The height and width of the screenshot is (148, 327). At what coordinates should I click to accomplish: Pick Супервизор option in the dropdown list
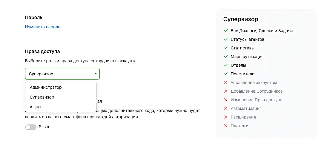tap(42, 97)
